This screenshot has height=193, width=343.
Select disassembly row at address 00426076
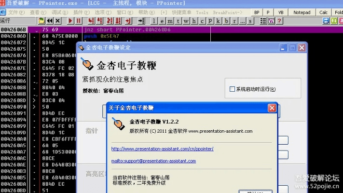38,55
